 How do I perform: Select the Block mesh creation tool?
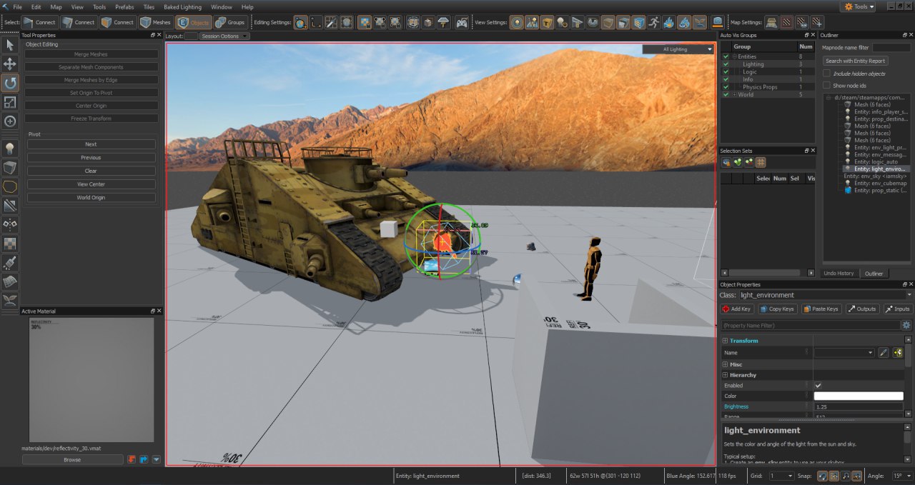(x=10, y=168)
